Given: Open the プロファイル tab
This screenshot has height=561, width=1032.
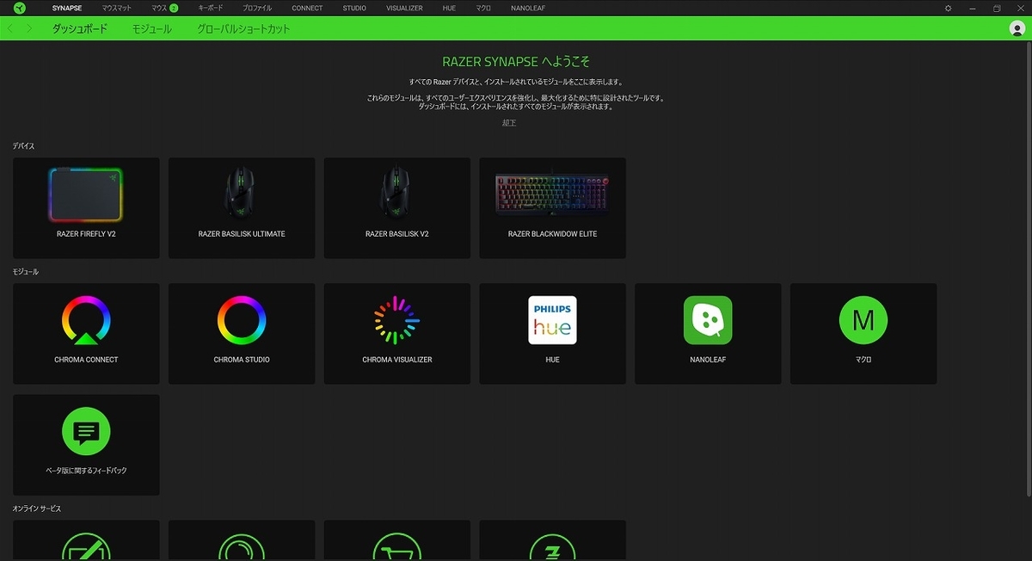Looking at the screenshot, I should pyautogui.click(x=257, y=8).
